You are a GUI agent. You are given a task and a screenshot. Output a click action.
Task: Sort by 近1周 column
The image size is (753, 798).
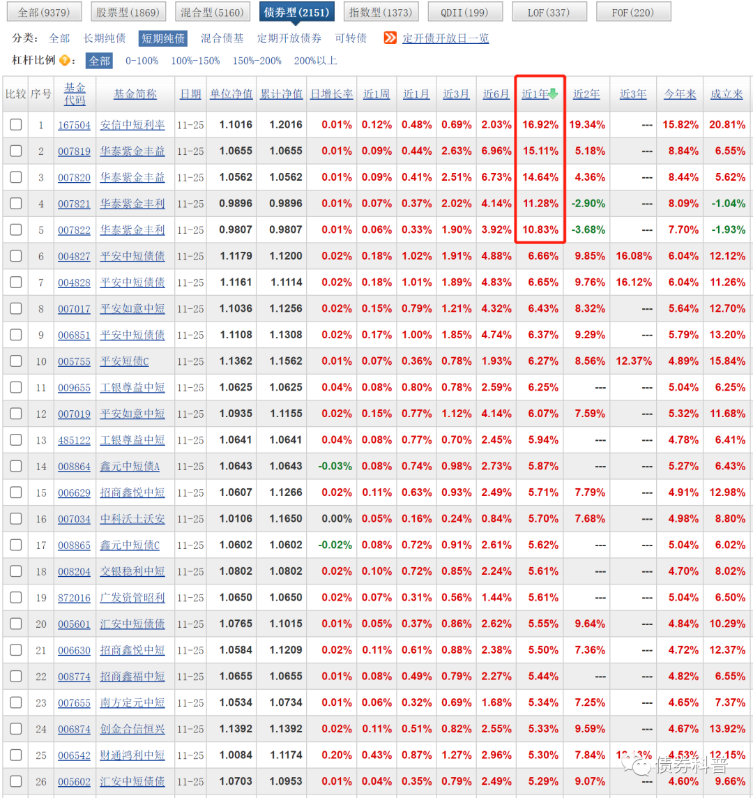[x=376, y=94]
